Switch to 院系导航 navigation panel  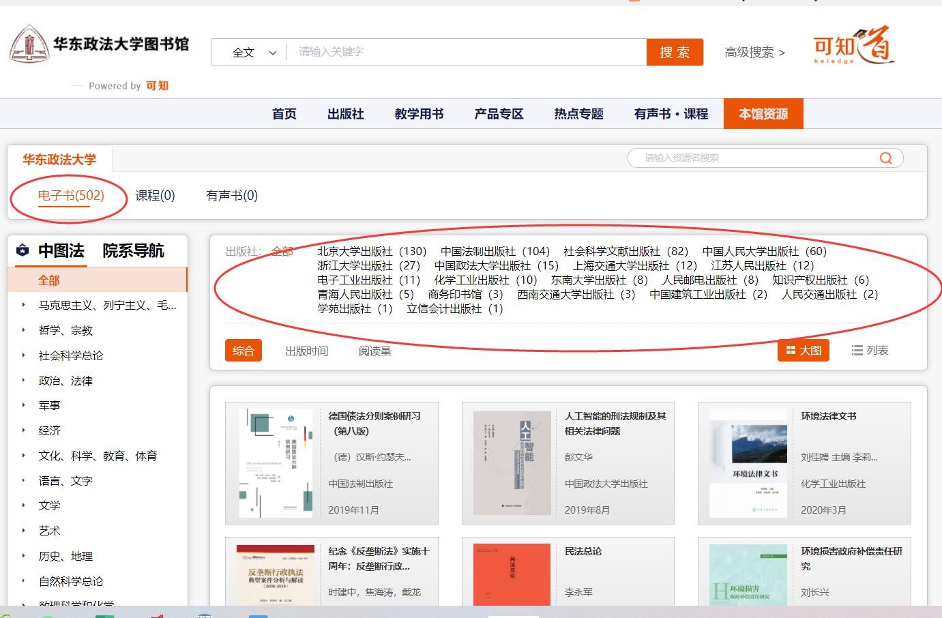pyautogui.click(x=133, y=251)
